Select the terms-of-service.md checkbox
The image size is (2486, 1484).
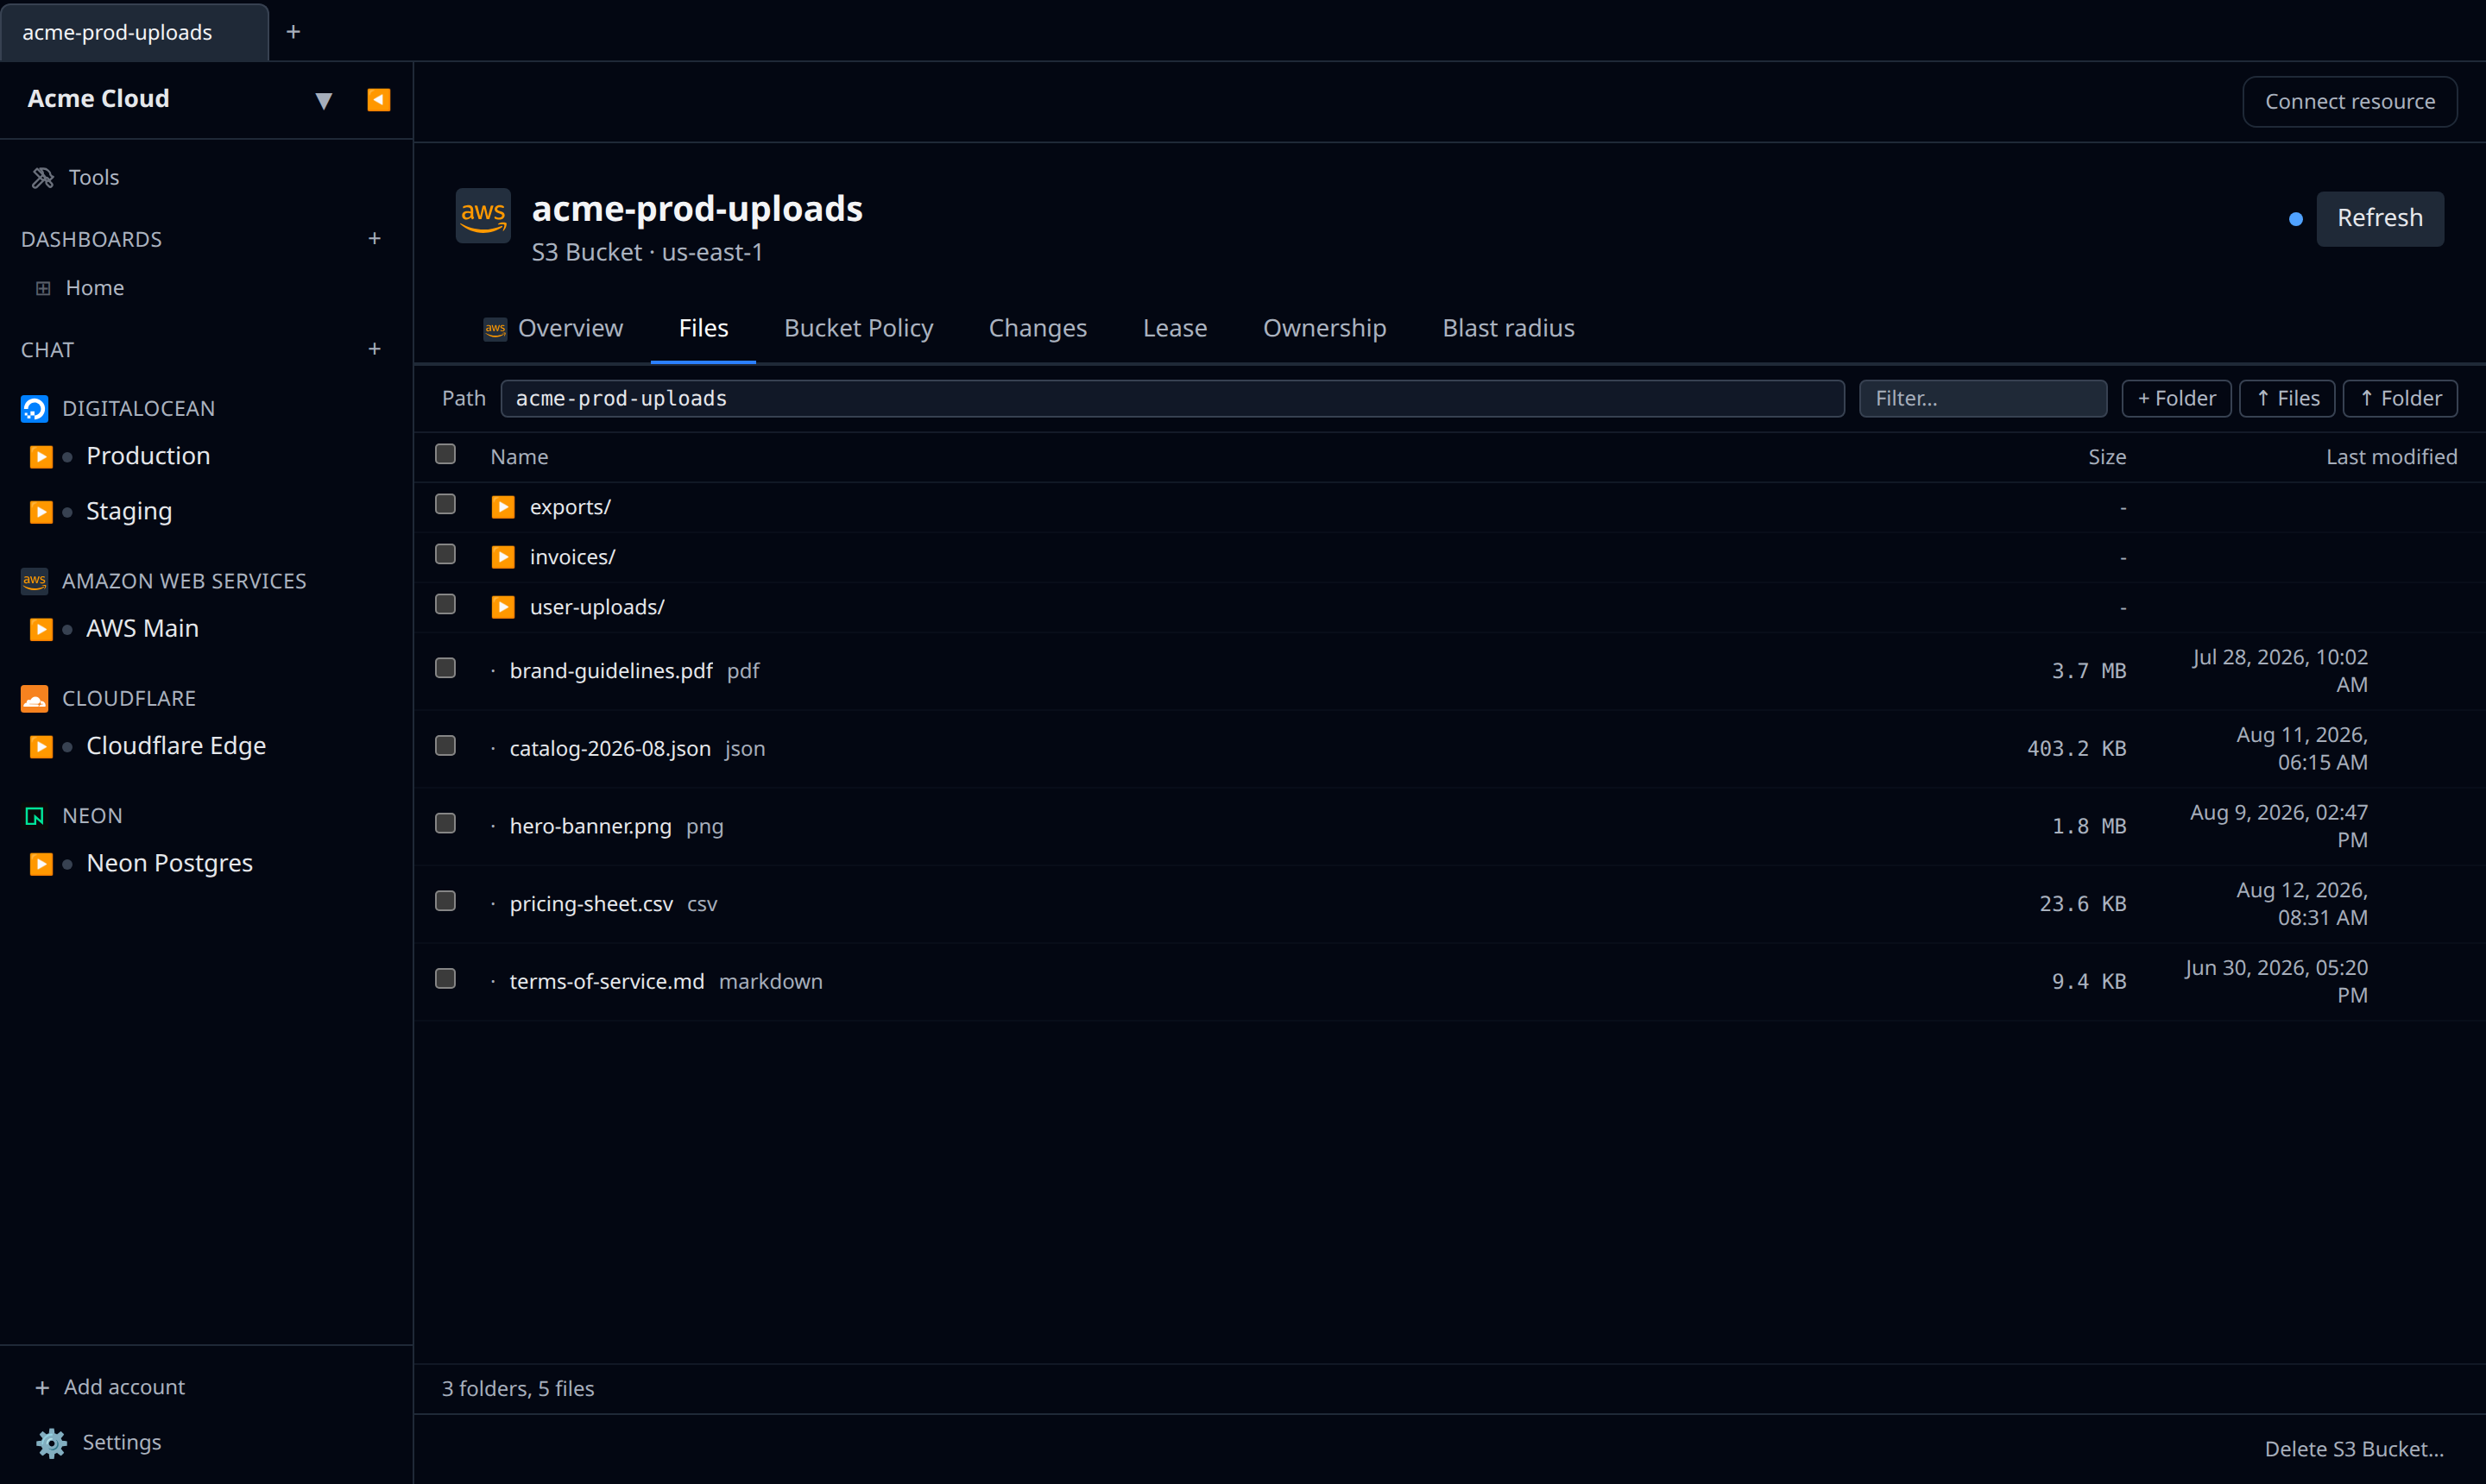pos(446,980)
